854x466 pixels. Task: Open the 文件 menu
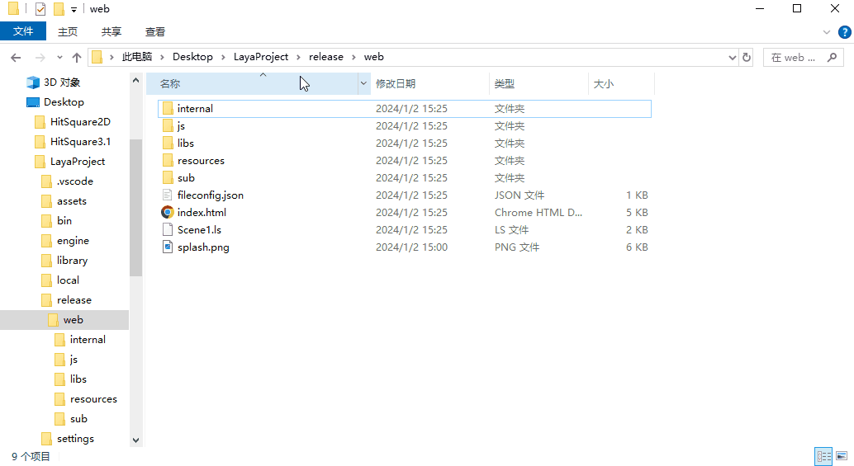[23, 32]
